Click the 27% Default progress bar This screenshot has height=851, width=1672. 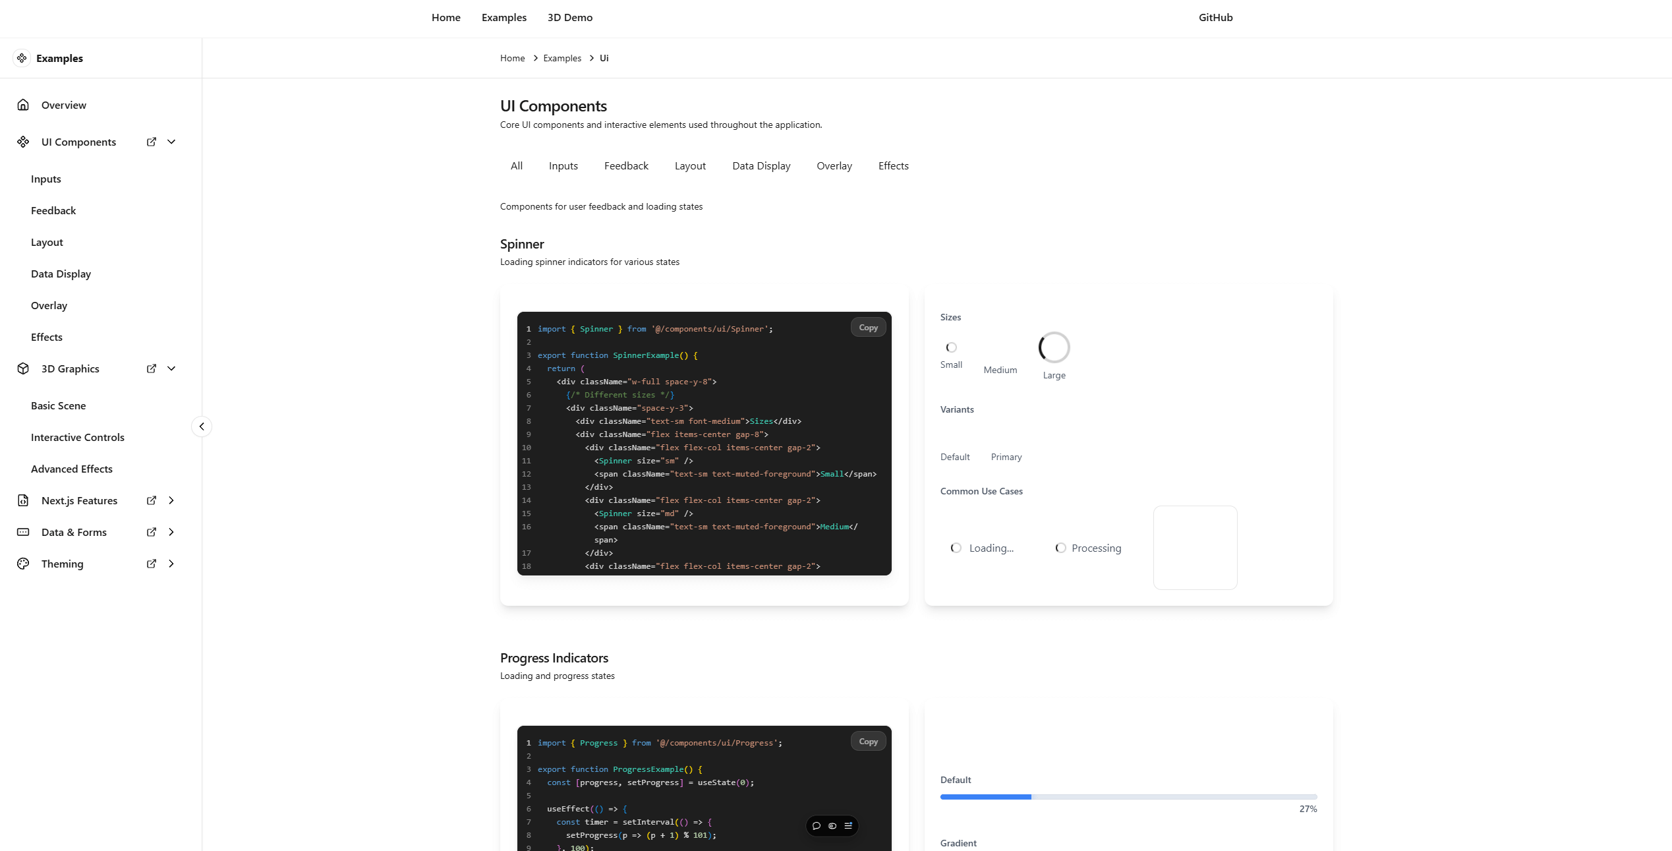(x=1128, y=796)
